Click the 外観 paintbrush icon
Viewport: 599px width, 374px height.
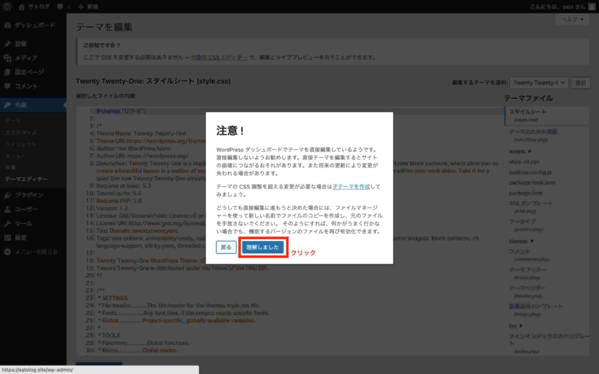7,105
